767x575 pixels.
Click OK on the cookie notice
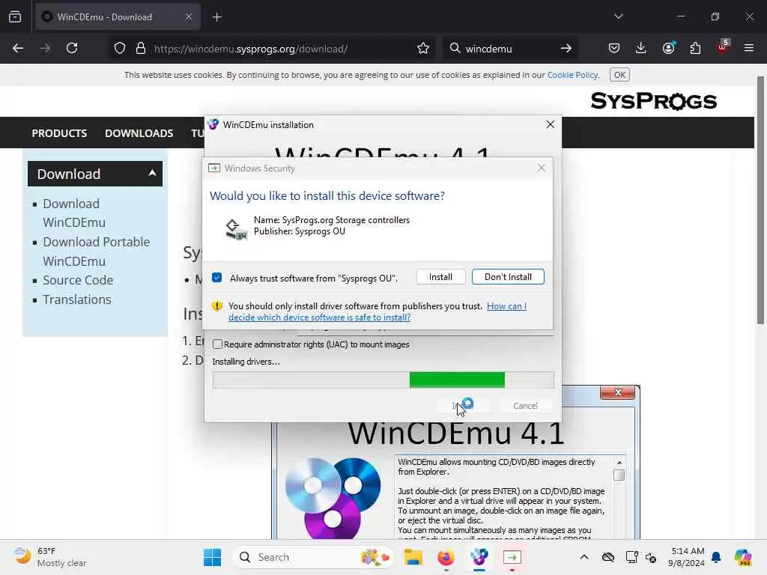[619, 75]
